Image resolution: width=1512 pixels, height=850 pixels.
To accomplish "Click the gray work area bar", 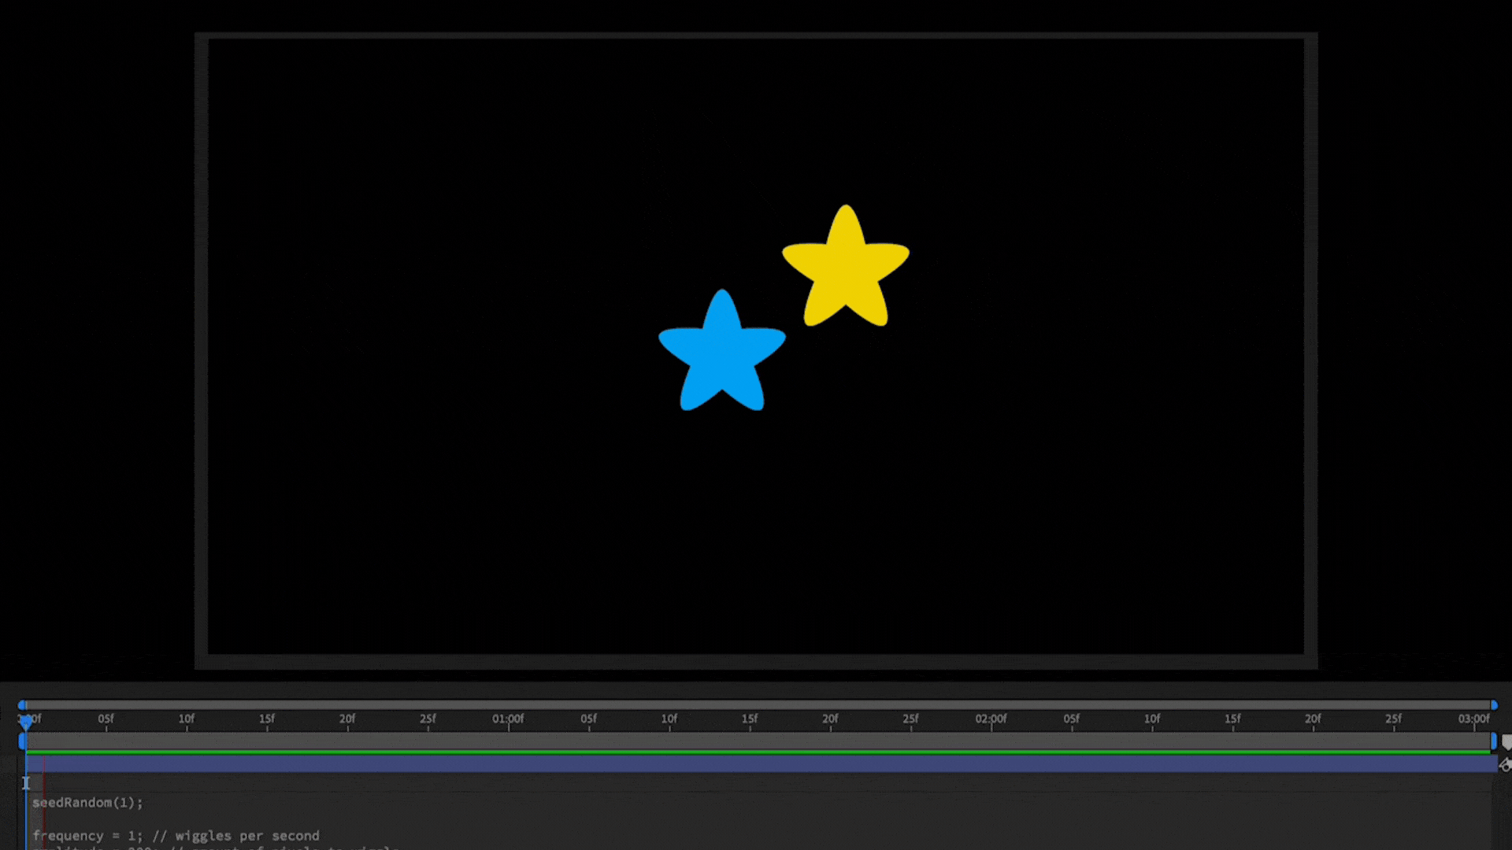I will (756, 741).
